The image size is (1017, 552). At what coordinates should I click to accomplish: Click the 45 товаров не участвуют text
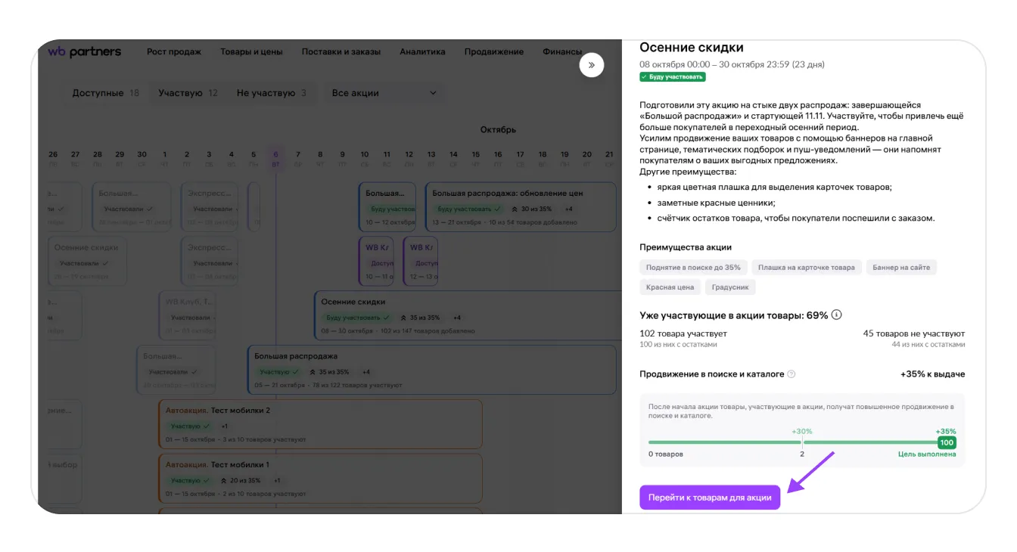click(914, 333)
